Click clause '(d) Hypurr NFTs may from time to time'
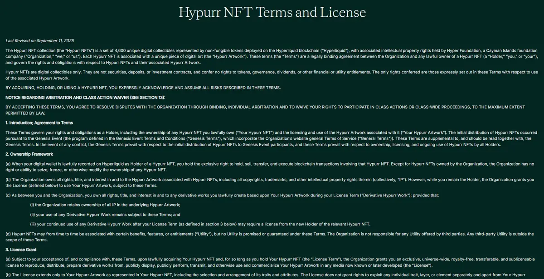Screen dimensions: 544x279 click(269, 237)
